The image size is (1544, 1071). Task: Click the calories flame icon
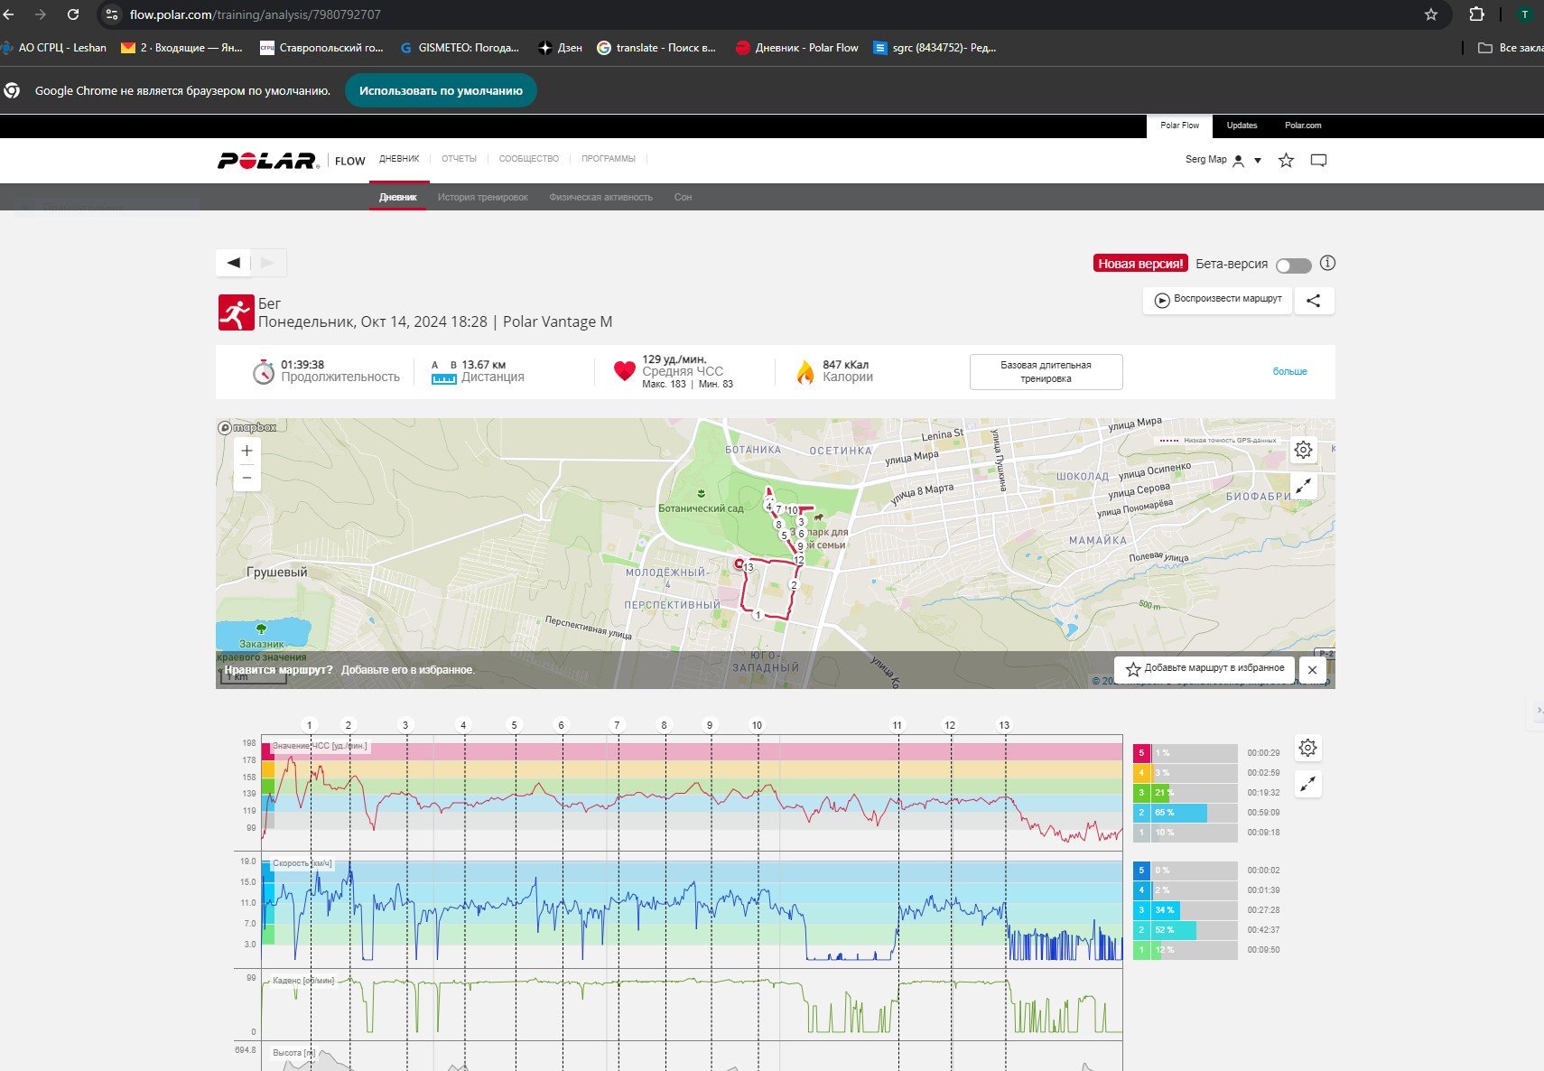[x=805, y=371]
